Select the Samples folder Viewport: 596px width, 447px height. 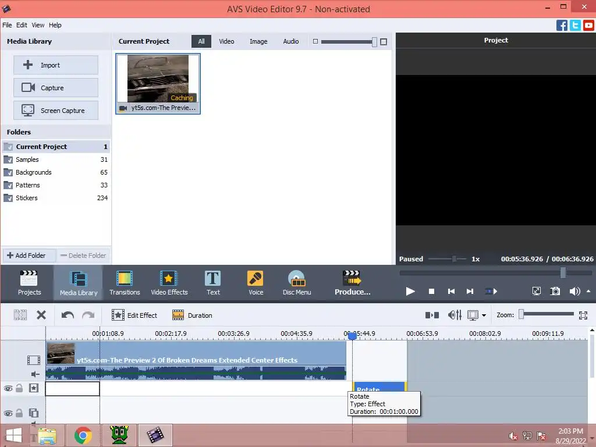click(56, 159)
